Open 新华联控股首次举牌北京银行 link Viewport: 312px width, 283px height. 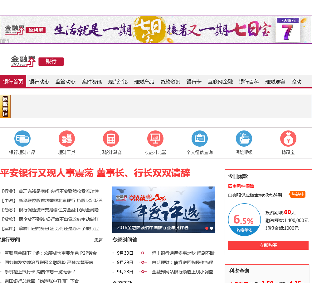tap(61, 200)
